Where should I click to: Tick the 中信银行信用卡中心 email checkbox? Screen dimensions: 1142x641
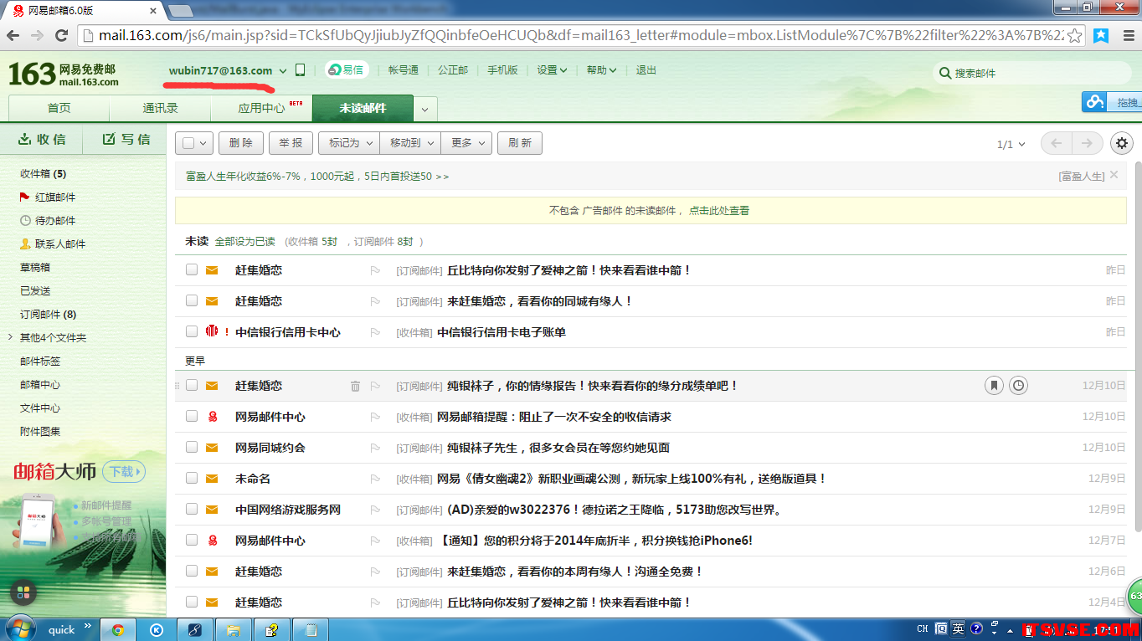point(192,331)
